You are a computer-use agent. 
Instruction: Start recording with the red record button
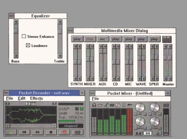pos(64,132)
